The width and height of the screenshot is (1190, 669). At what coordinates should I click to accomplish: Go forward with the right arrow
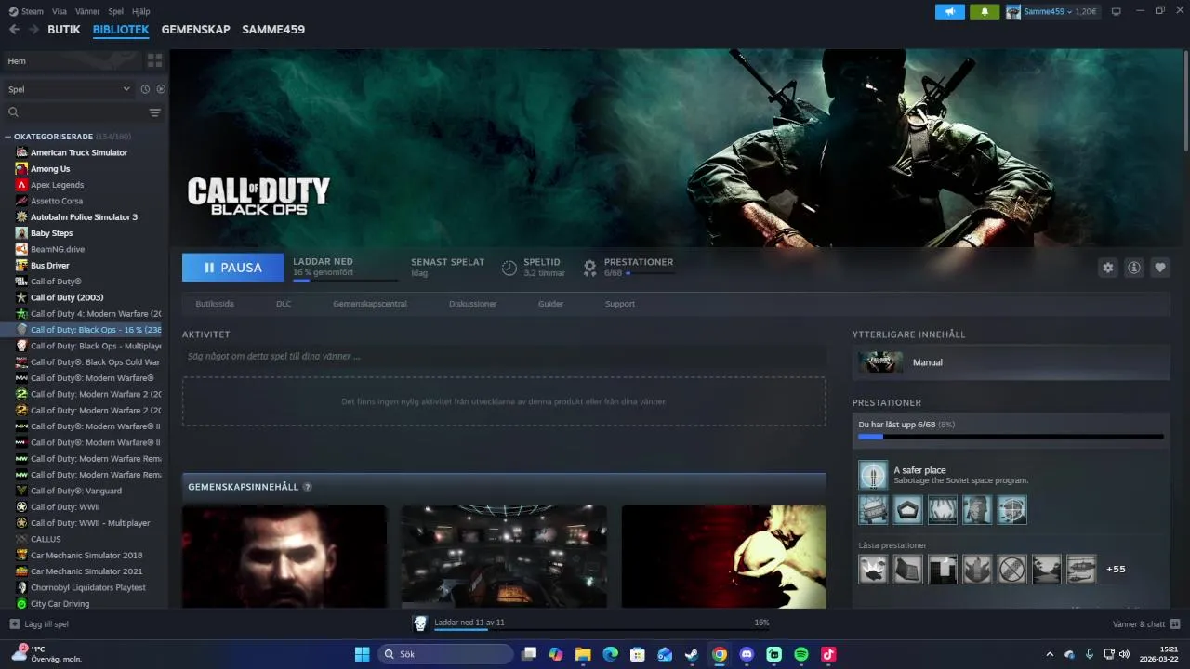[33, 29]
